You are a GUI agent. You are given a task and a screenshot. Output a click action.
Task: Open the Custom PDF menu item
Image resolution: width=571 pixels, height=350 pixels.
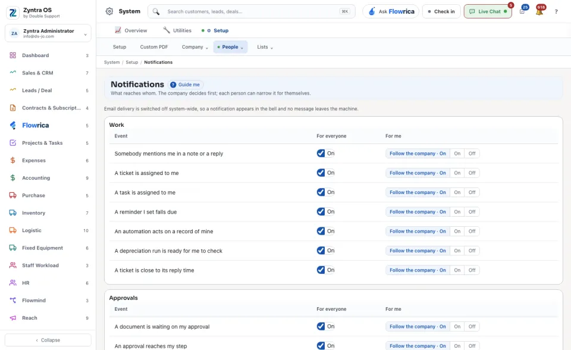point(154,47)
